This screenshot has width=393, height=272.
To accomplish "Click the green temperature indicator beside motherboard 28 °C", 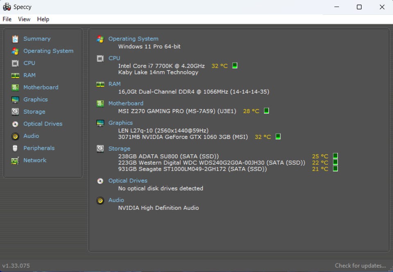I will pyautogui.click(x=267, y=111).
